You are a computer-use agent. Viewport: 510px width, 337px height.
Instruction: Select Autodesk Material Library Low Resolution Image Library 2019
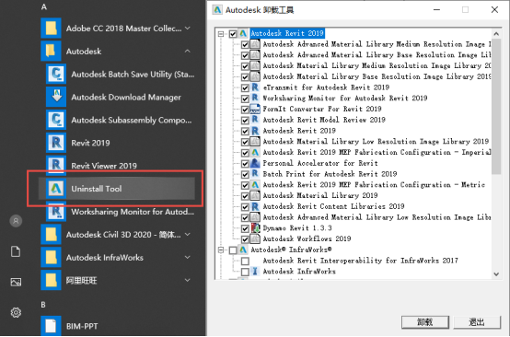376,142
